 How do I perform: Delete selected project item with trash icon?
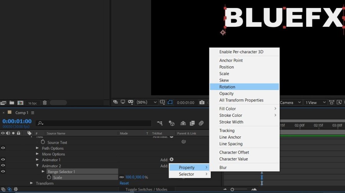[x=45, y=103]
